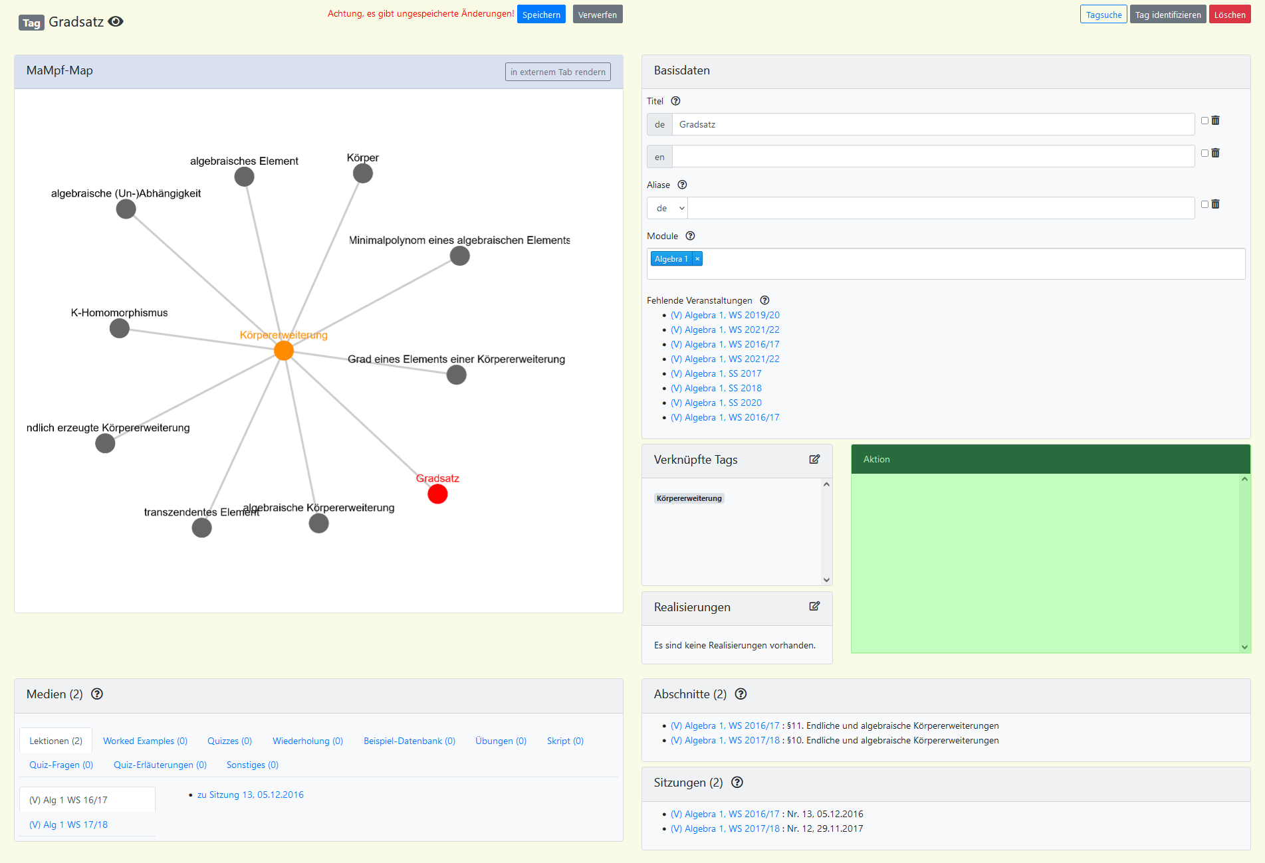Select the (V) Alg 1 WS 17/18 tab
Viewport: 1265px width, 863px height.
(68, 824)
